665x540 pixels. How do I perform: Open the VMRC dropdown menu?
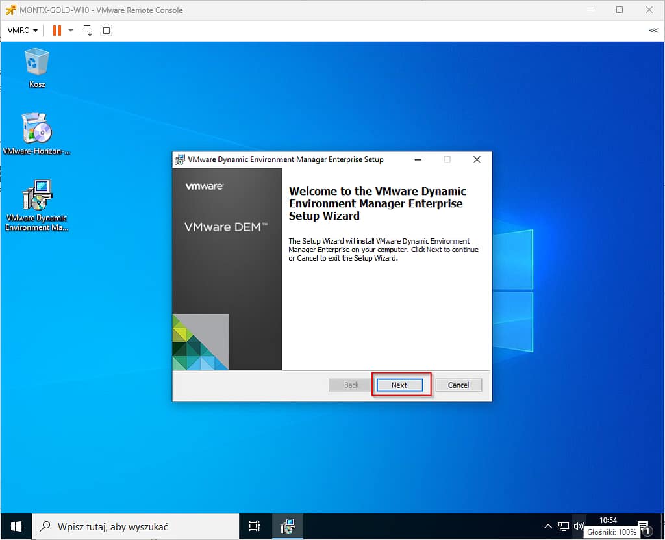22,30
